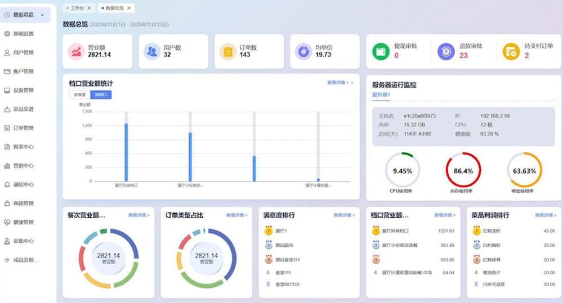563x303 pixels.
Task: Click the profit value 45.00
Action: pyautogui.click(x=549, y=231)
